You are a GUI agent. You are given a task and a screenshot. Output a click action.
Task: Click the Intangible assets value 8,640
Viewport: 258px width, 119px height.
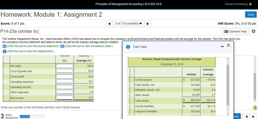coord(196,90)
